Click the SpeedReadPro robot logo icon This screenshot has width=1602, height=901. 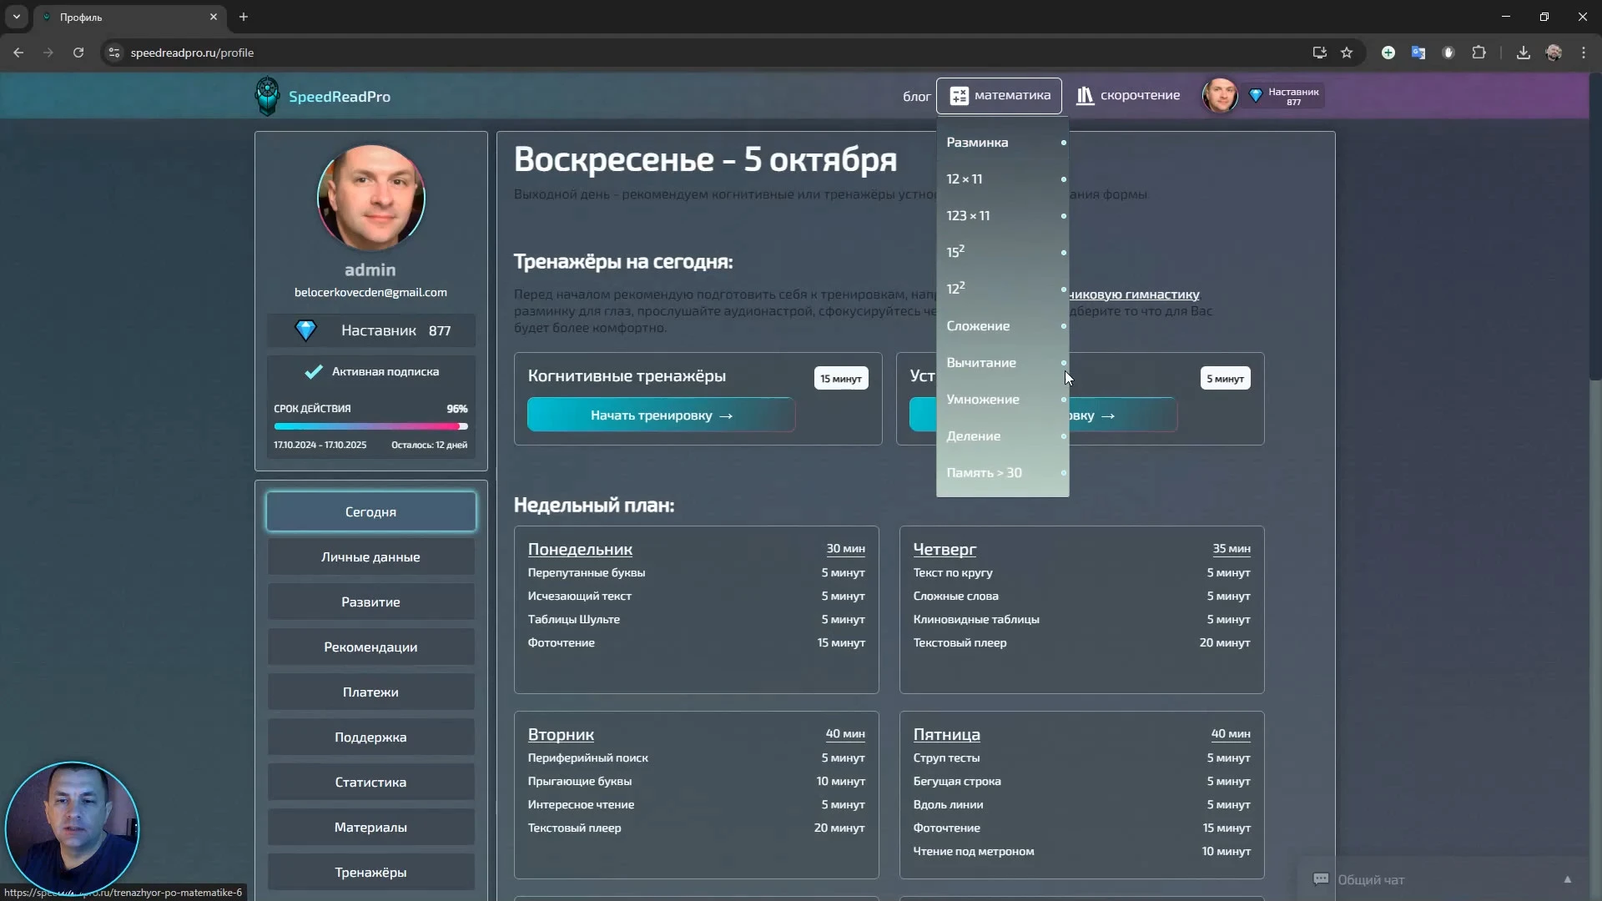[267, 96]
